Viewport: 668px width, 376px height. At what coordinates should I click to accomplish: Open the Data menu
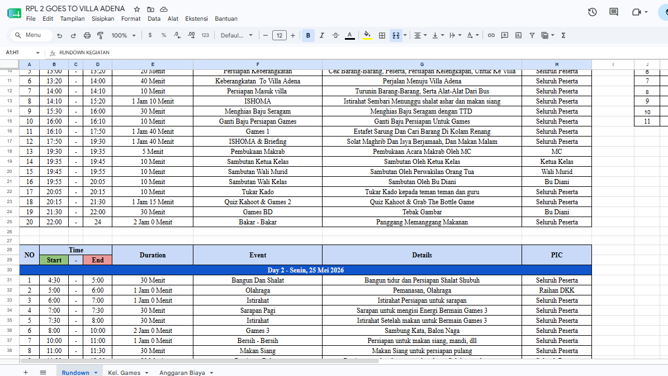[x=154, y=19]
